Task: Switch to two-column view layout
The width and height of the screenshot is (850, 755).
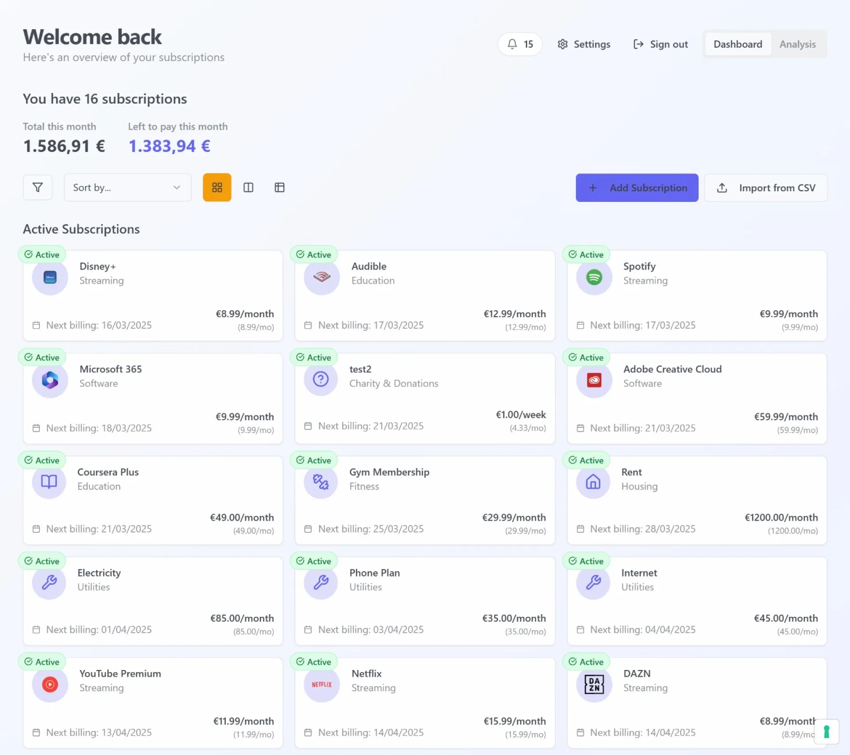Action: pos(248,187)
